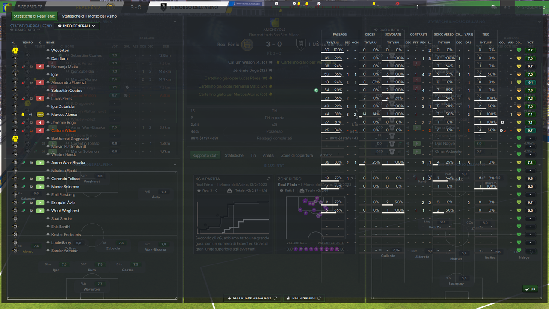Screen dimensions: 549x309
Task: Click Callum Wilson's 8.7 rating value
Action: coord(530,130)
